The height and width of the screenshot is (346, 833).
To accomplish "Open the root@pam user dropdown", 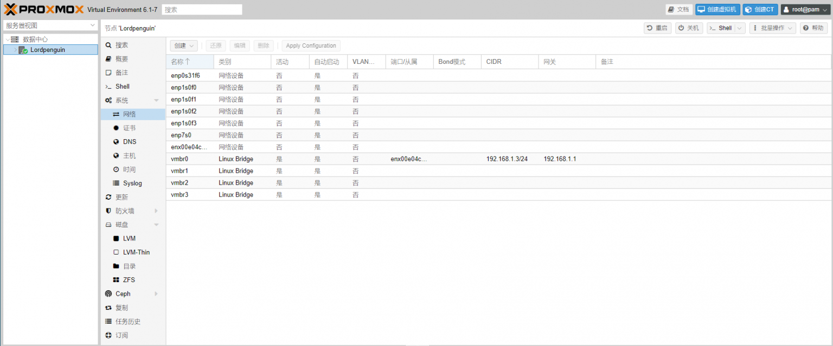I will 805,10.
